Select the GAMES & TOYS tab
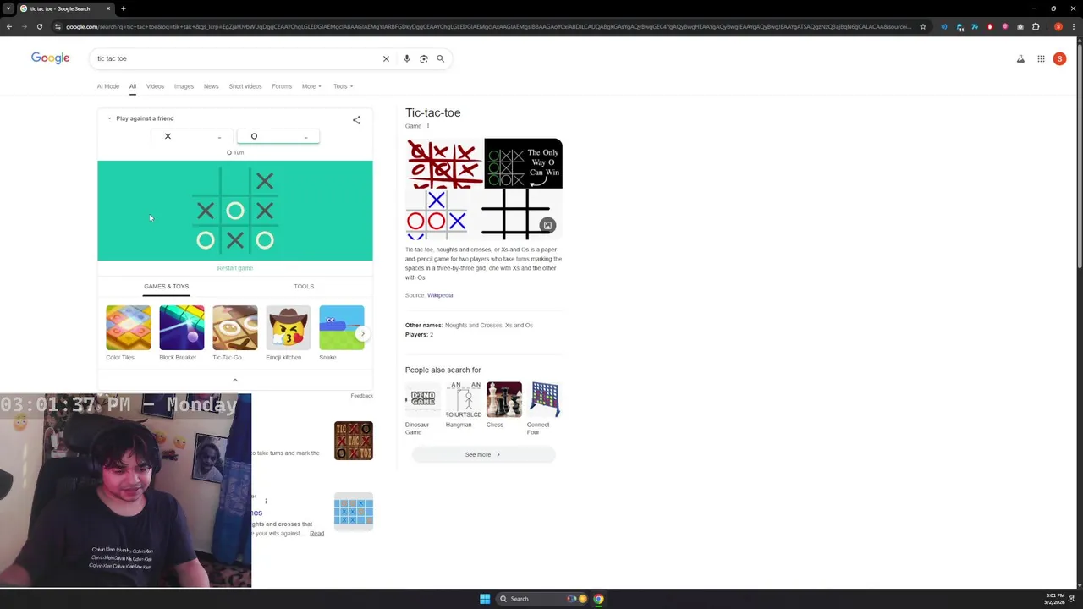This screenshot has height=609, width=1083. 166,287
